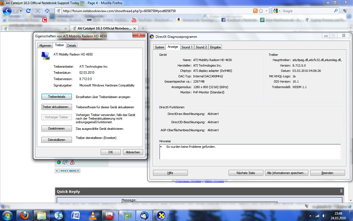
Task: Switch to the Details tab
Action: tap(71, 46)
